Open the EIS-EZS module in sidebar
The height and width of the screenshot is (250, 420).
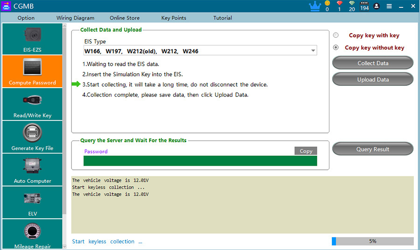(32, 39)
